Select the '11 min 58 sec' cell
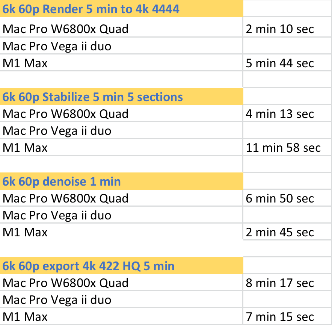Screen dimensions: 332x325 click(x=287, y=147)
